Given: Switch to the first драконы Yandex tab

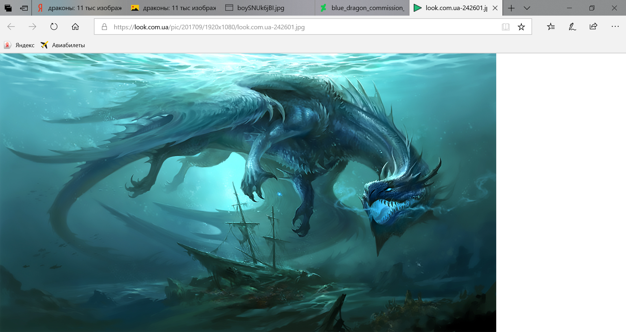Looking at the screenshot, I should (x=79, y=8).
